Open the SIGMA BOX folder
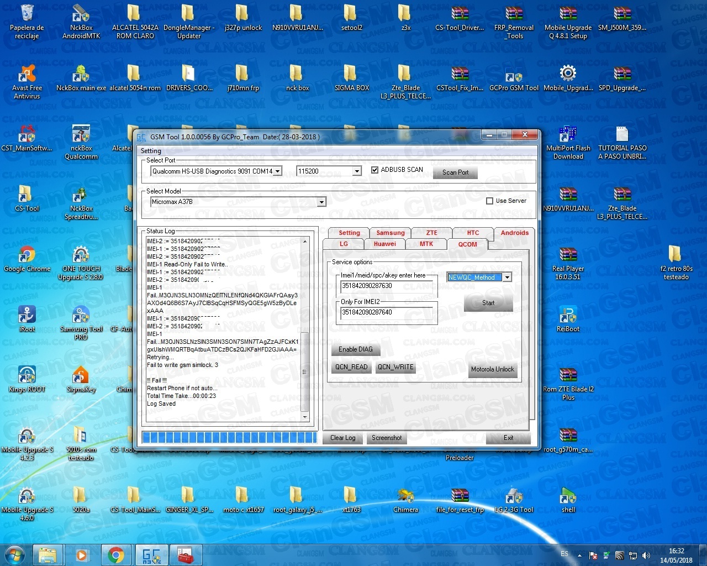 click(351, 78)
